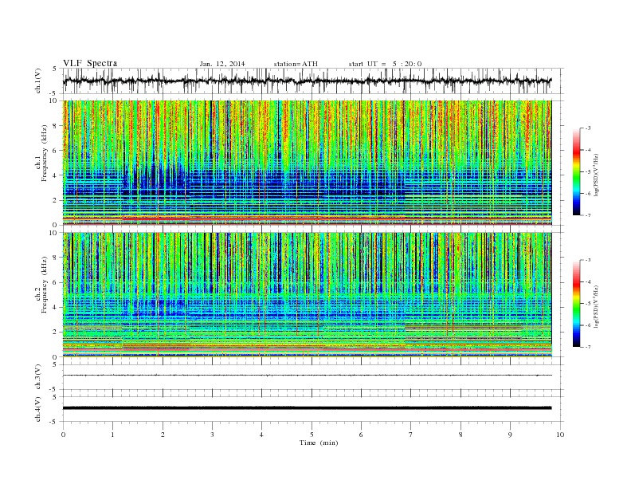The height and width of the screenshot is (488, 631).
Task: Click the ch.3 flat voltage trace
Action: 307,376
